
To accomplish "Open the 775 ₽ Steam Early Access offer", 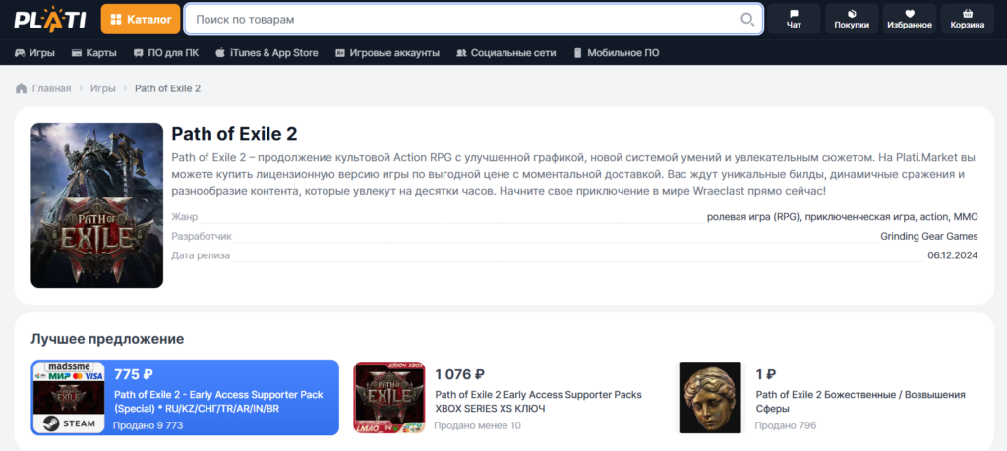I will pyautogui.click(x=185, y=398).
